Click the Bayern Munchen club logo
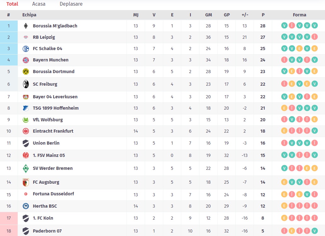Viewport: 325px width, 236px height. tap(26, 60)
